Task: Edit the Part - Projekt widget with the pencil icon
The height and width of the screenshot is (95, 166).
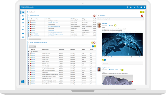Action: (92, 43)
